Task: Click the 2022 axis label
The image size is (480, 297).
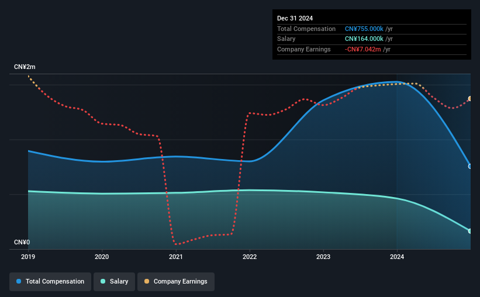Action: 250,257
